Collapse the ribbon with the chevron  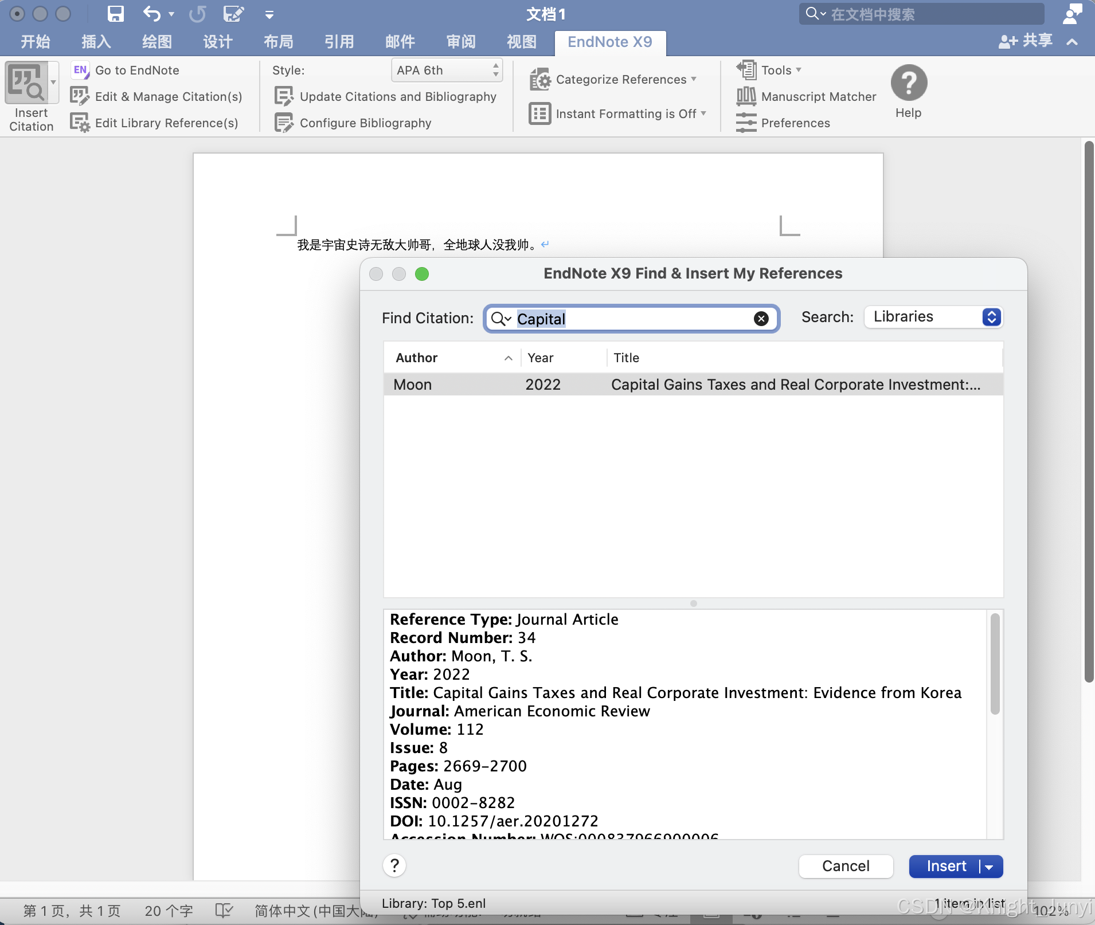tap(1072, 42)
